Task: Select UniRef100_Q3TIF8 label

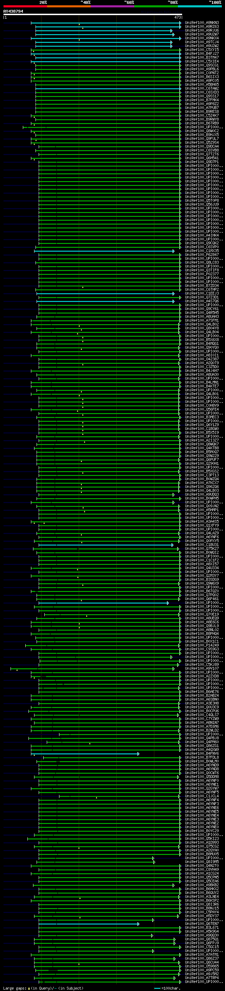Action: point(202,270)
